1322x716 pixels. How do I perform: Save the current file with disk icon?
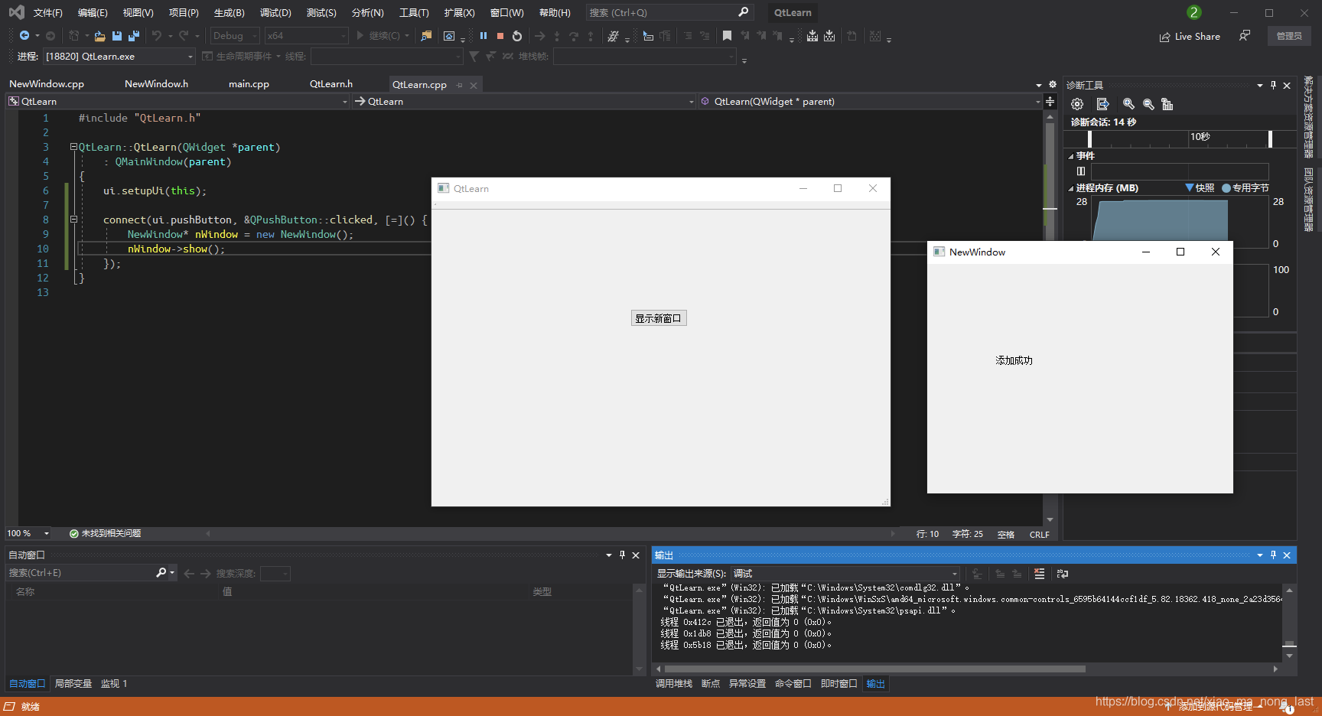point(117,36)
